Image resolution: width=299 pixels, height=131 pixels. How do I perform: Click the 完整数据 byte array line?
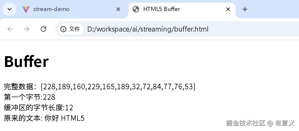tap(99, 86)
